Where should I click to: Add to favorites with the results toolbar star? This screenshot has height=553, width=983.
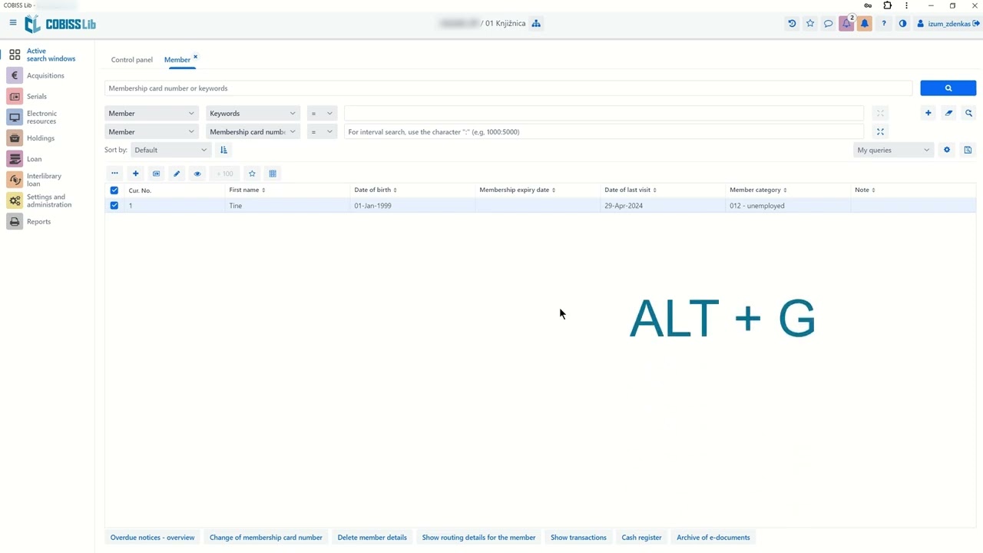point(252,174)
